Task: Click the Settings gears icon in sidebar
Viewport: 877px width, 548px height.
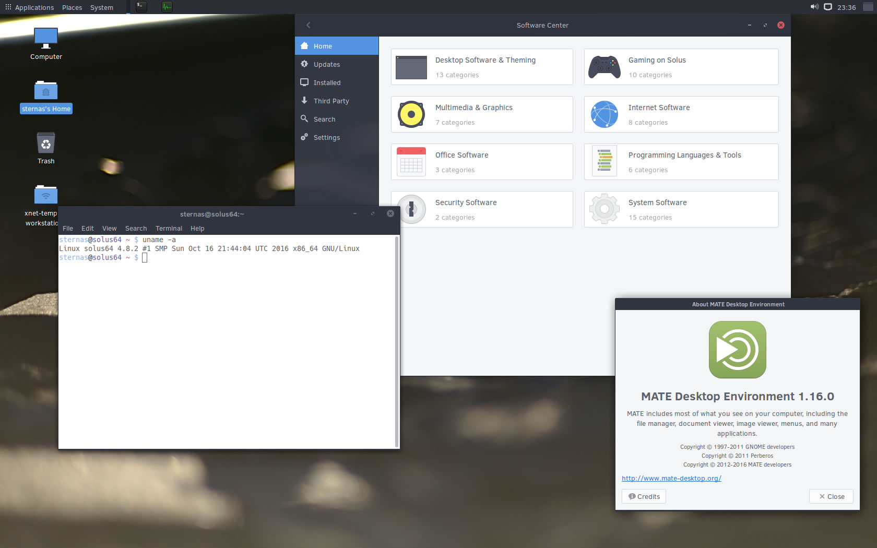Action: pyautogui.click(x=304, y=137)
